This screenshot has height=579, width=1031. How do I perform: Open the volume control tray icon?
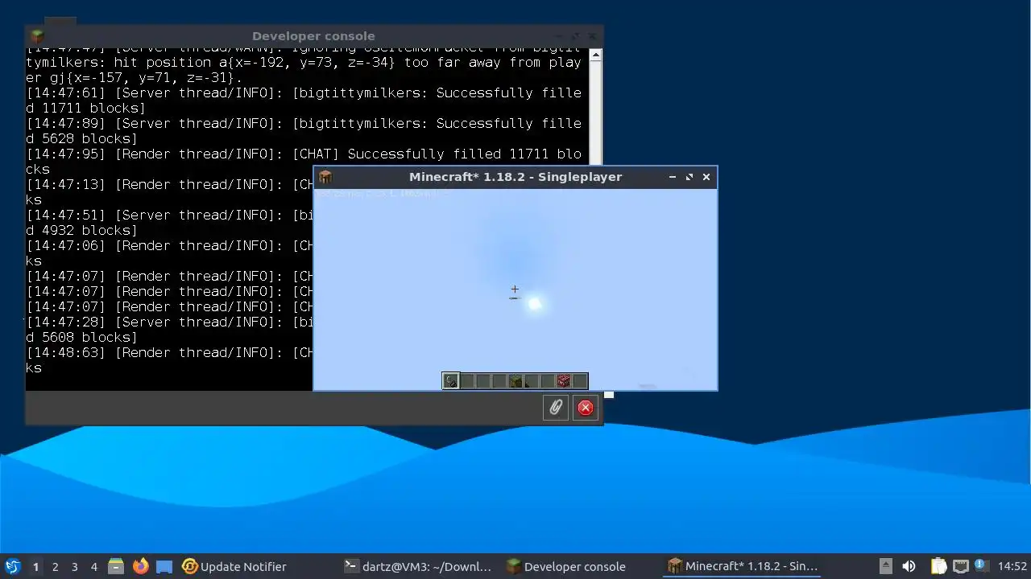(909, 566)
